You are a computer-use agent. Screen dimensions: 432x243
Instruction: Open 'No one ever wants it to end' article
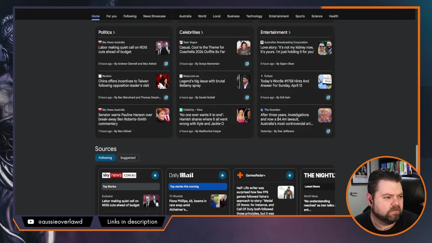pyautogui.click(x=204, y=119)
